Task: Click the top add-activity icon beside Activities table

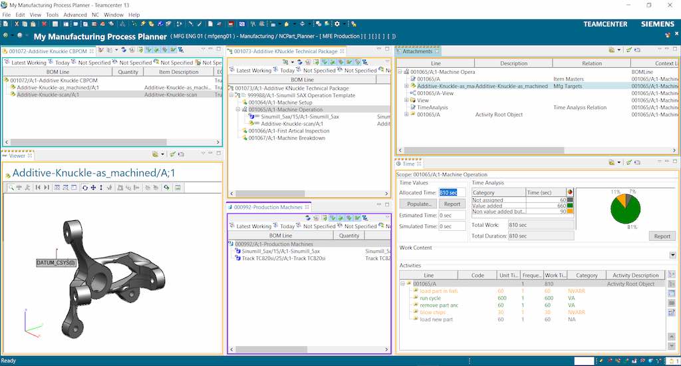Action: (672, 275)
